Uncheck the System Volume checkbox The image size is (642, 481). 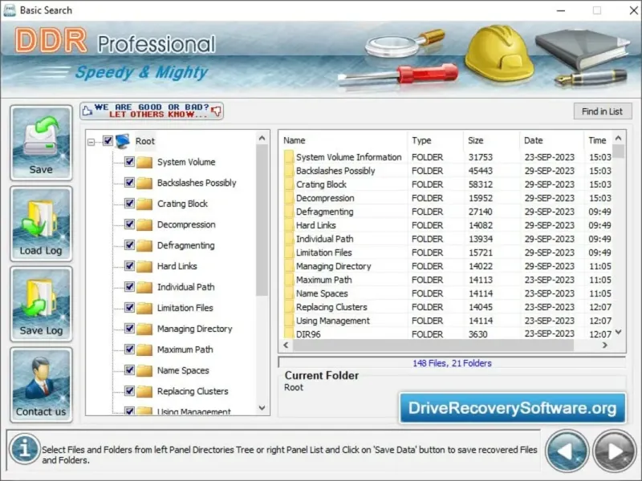click(x=129, y=162)
